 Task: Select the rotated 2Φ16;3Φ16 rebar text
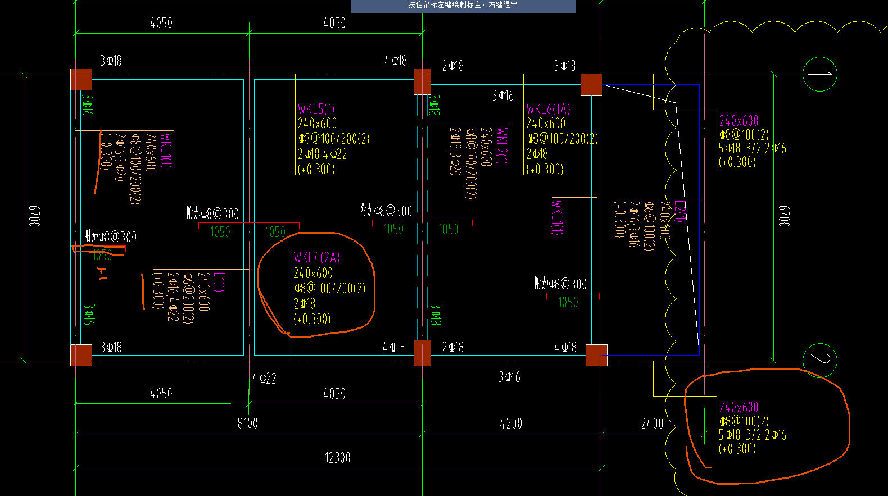[x=633, y=224]
